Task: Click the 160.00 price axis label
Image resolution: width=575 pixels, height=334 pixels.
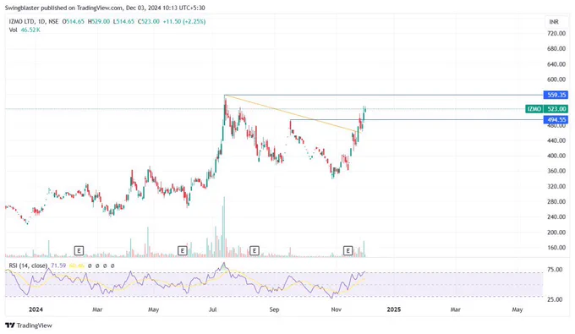Action: click(556, 248)
